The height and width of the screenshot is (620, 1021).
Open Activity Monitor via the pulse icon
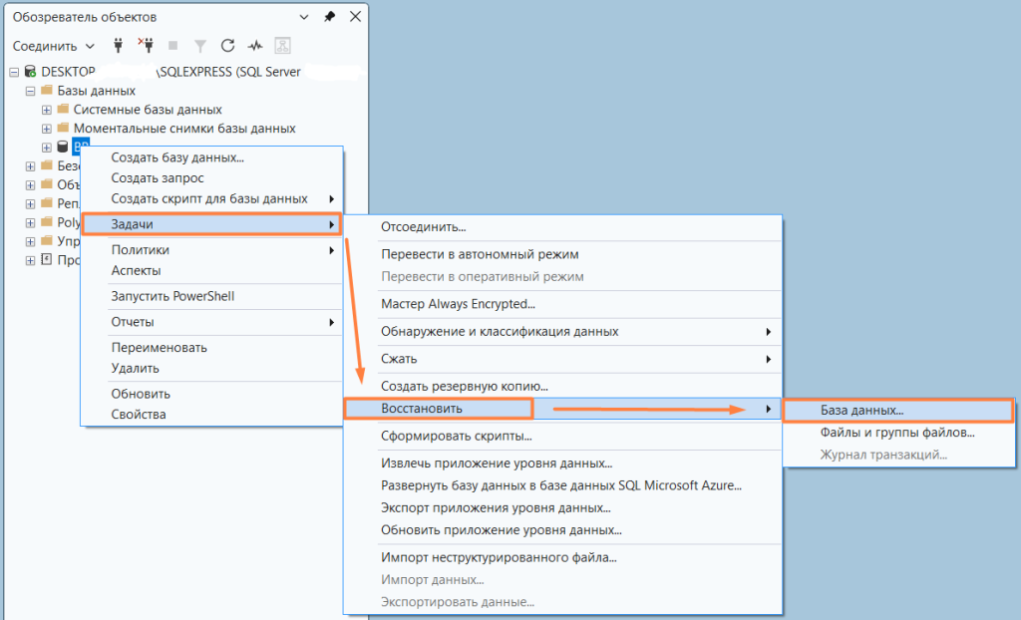(x=254, y=46)
